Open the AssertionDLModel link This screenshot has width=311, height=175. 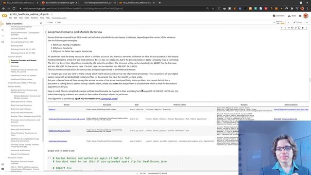tap(109, 99)
